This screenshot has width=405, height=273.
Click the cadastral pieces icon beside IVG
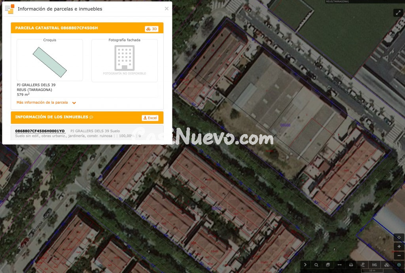[x=386, y=265]
